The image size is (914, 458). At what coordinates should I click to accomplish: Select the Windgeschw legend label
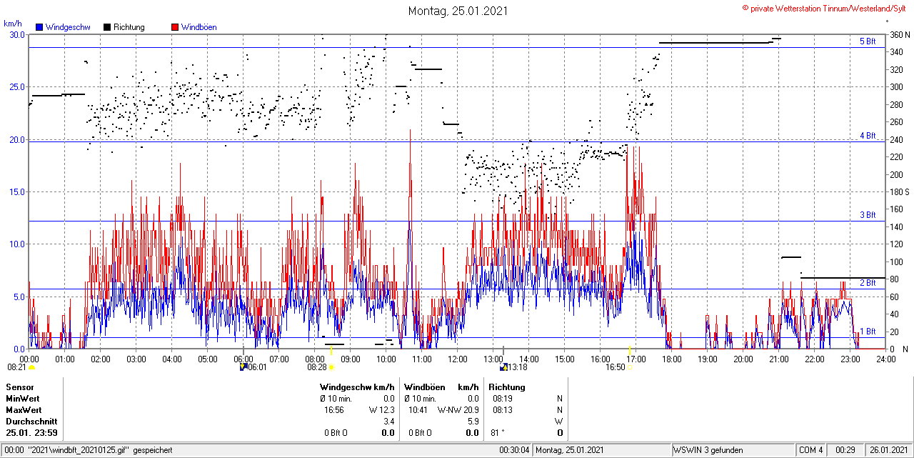tap(67, 27)
